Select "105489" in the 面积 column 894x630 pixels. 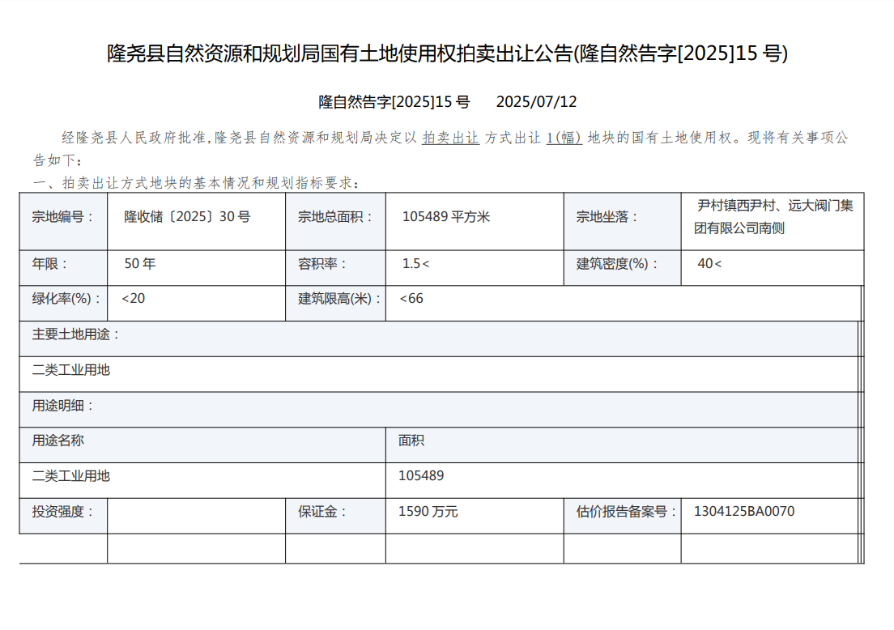pyautogui.click(x=421, y=476)
